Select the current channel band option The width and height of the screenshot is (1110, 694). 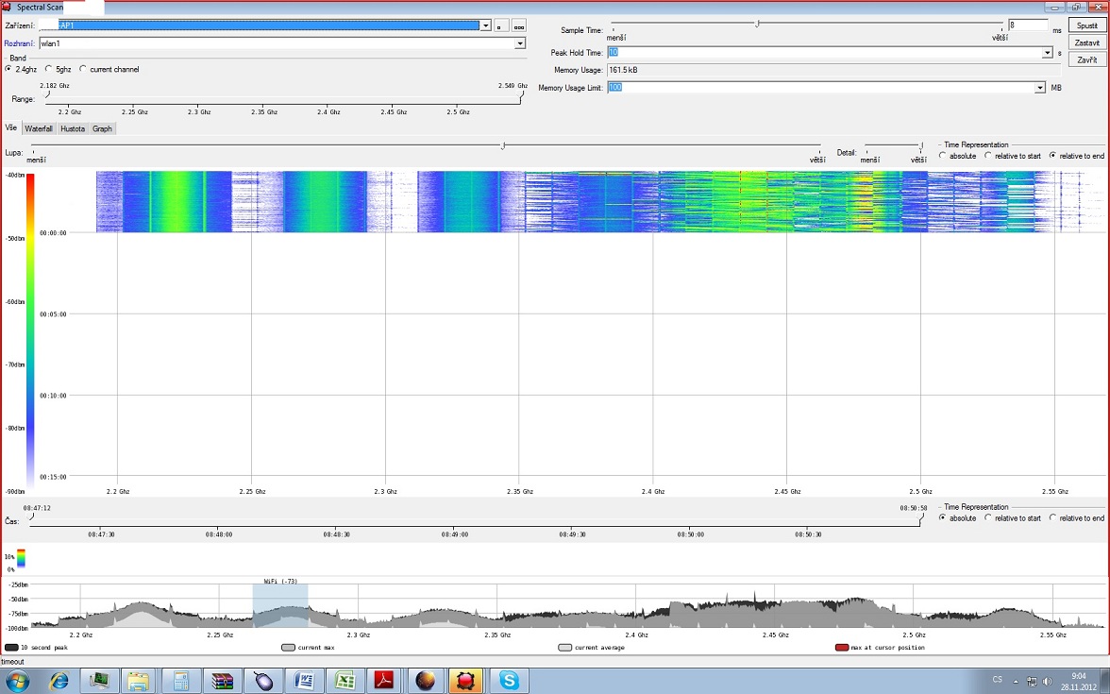[83, 70]
